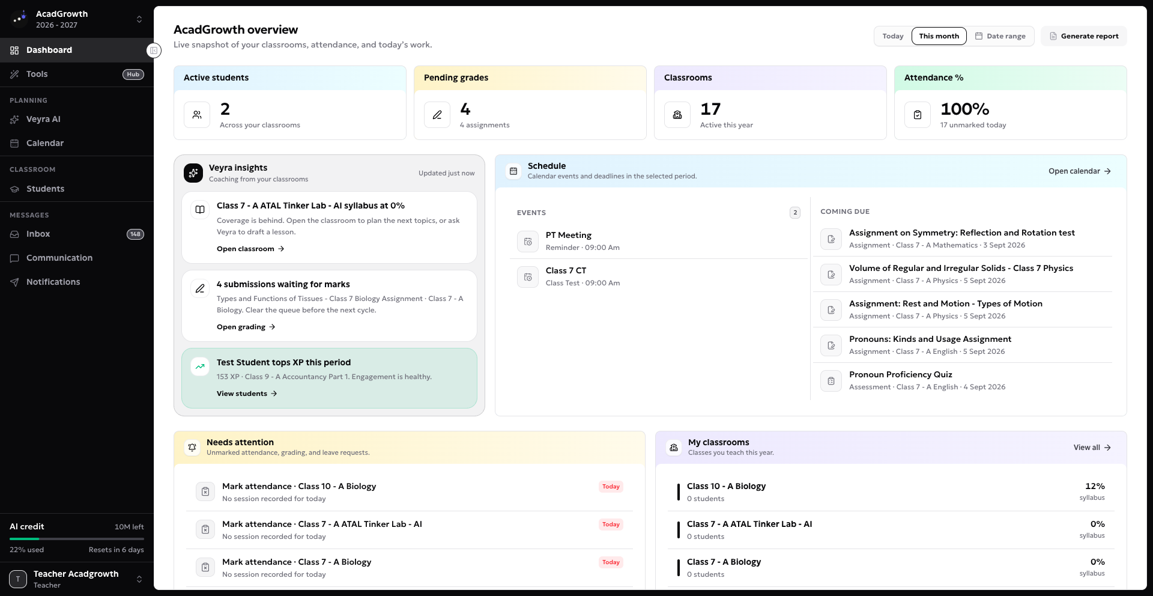
Task: Click the 148 unread badge on Inbox
Action: coord(135,234)
